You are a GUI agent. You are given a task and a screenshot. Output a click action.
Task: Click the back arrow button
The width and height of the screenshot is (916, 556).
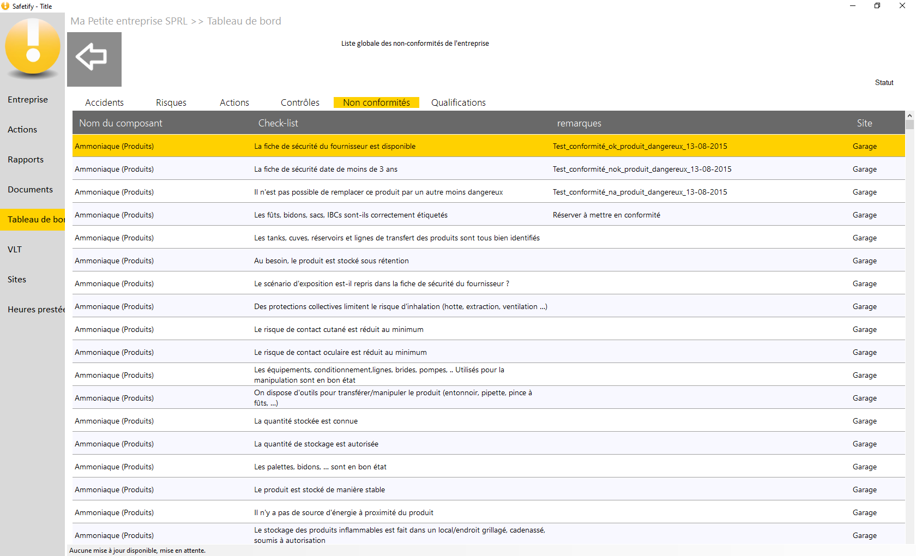point(94,59)
